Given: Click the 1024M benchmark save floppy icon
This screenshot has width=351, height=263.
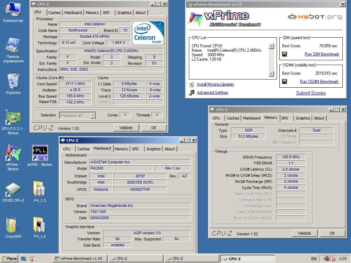Looking at the screenshot, I should [285, 82].
